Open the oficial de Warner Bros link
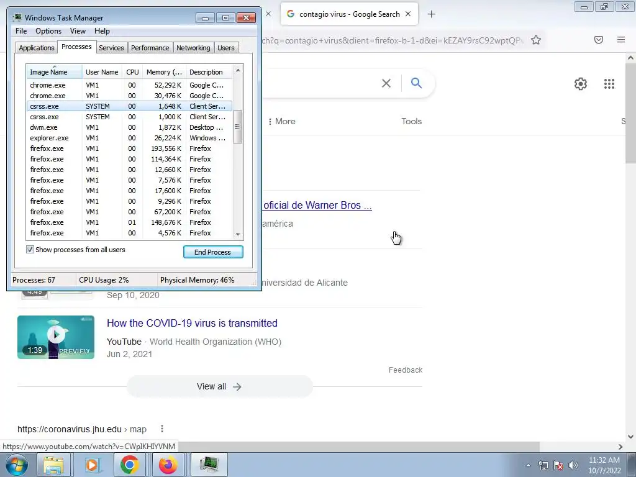The image size is (636, 477). click(x=317, y=205)
